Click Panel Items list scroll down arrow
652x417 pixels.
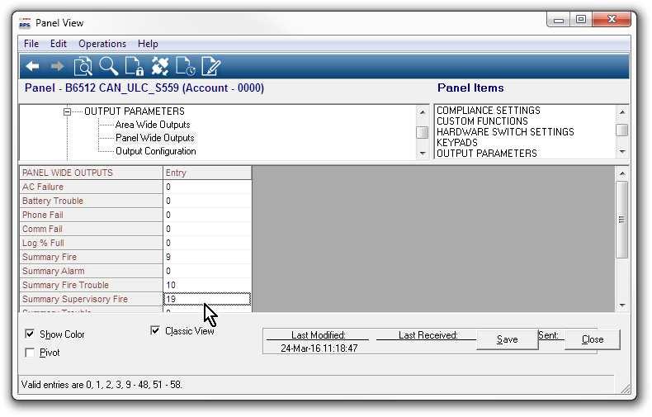click(x=622, y=151)
